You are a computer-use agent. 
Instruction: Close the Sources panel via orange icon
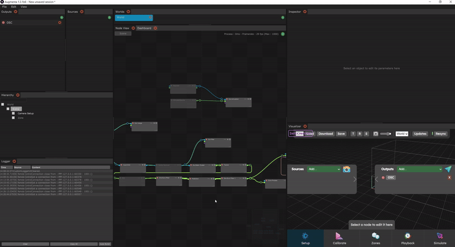pyautogui.click(x=82, y=11)
